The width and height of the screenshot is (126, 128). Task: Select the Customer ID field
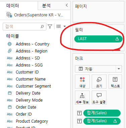27,72
